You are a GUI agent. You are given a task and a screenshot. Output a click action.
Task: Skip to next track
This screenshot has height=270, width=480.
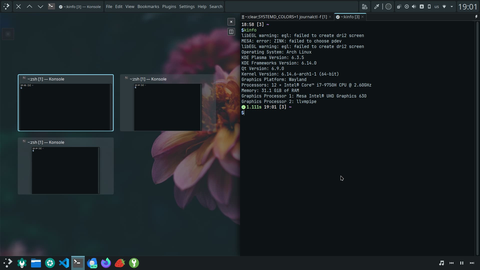pyautogui.click(x=472, y=263)
